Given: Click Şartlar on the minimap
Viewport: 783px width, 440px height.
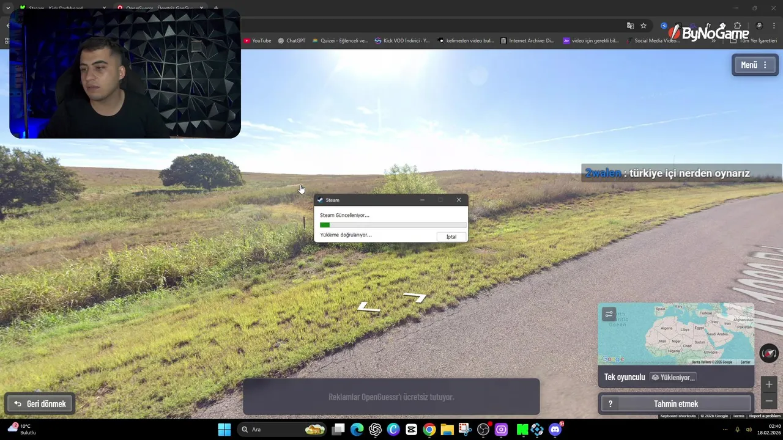Looking at the screenshot, I should pyautogui.click(x=745, y=362).
